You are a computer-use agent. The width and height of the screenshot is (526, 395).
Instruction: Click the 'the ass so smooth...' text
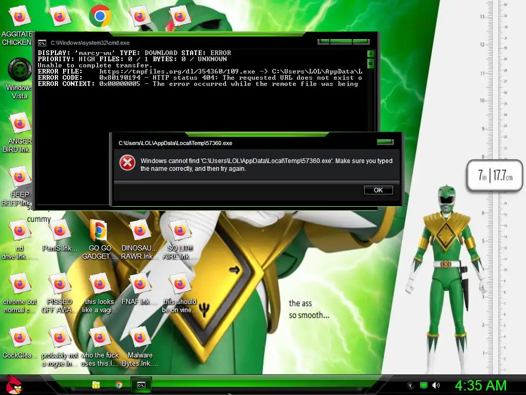[309, 309]
